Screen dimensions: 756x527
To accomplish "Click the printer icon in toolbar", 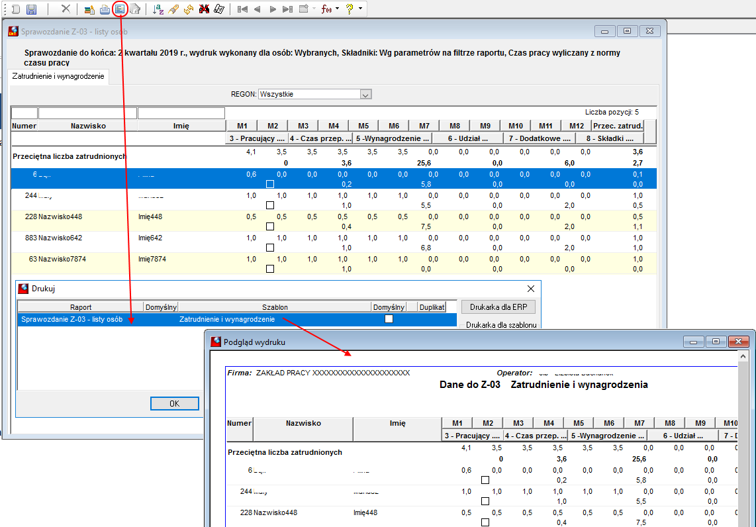I will 105,9.
